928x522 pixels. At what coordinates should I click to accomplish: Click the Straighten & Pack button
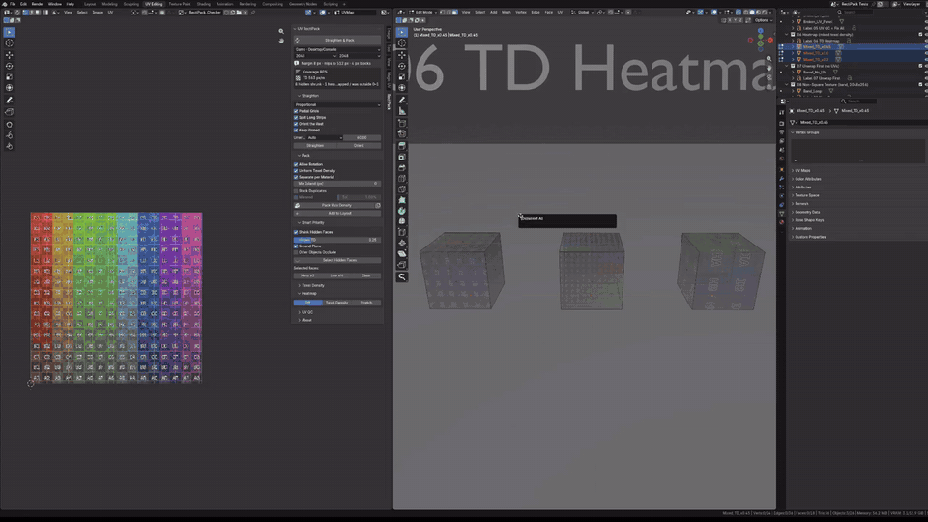point(337,41)
